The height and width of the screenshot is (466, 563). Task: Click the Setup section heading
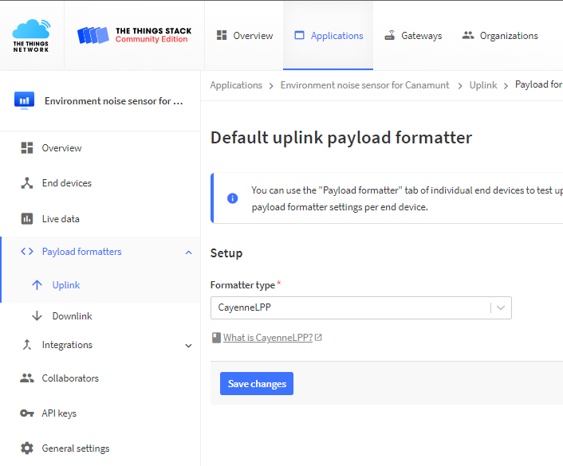[226, 253]
